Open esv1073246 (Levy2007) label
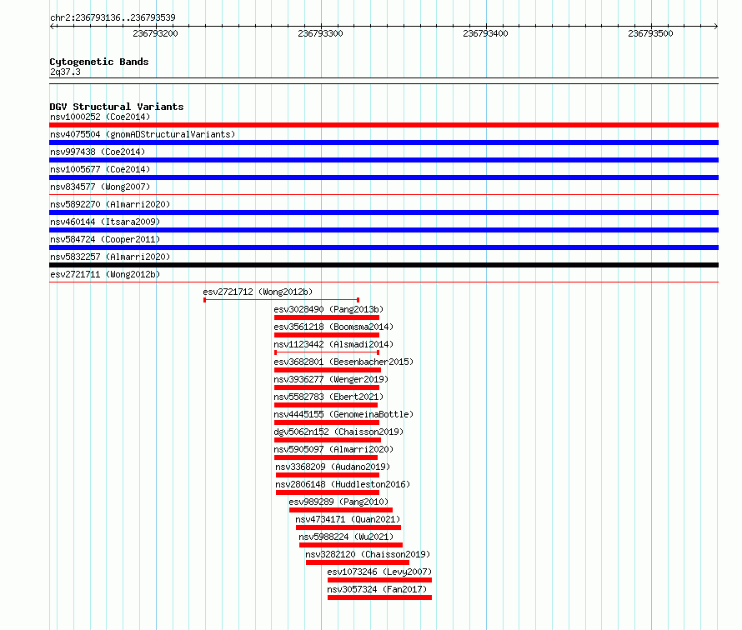742x630 pixels. pos(379,572)
